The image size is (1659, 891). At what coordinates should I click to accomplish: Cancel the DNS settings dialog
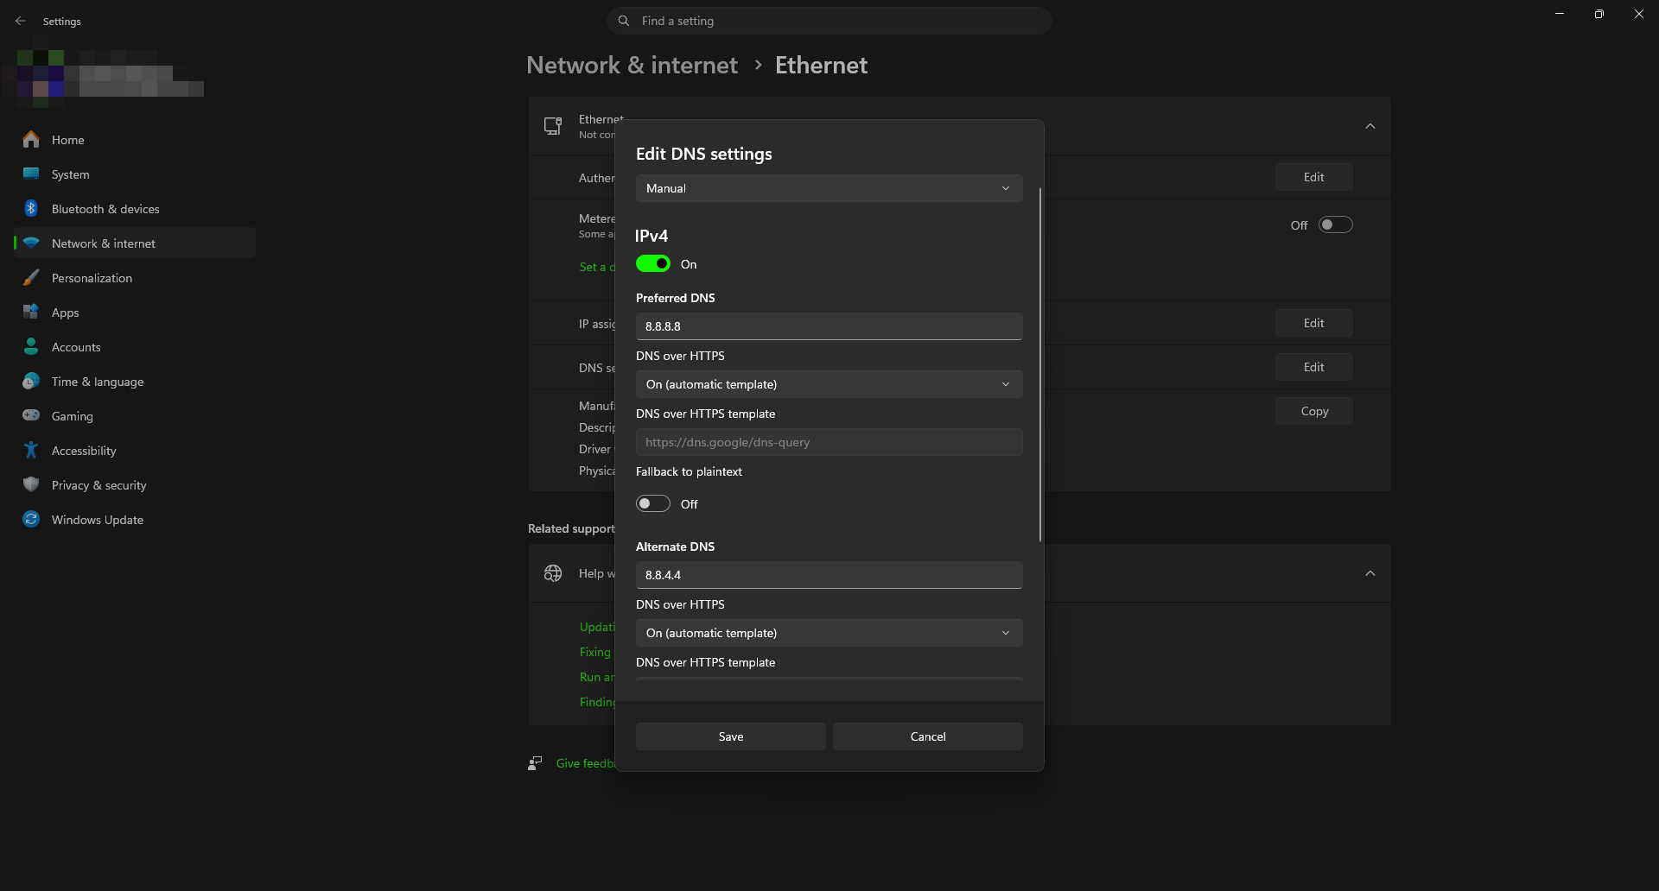click(x=928, y=736)
